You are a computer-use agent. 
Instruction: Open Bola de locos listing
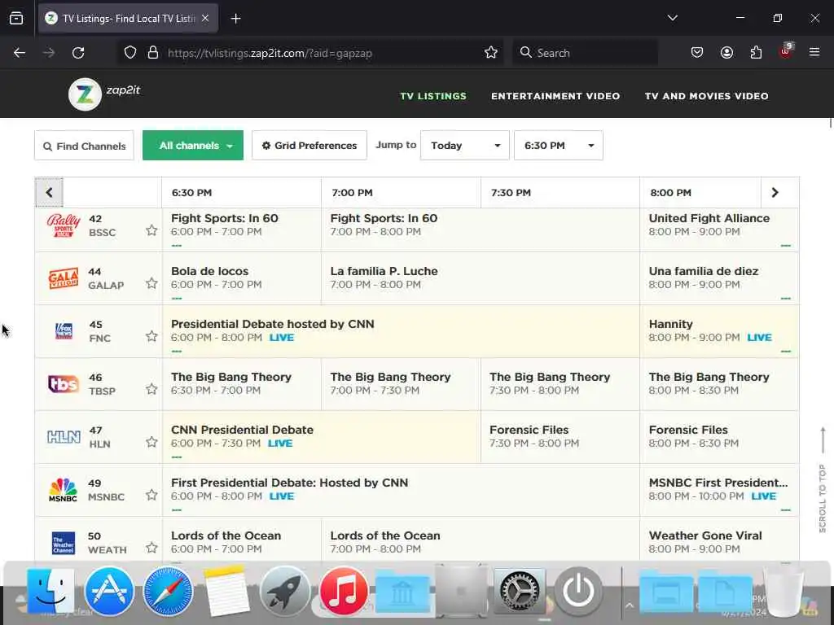tap(241, 278)
